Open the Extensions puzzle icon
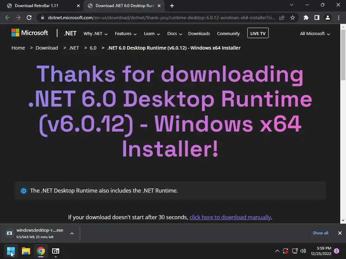Screen dimensions: 346x259 pos(306,18)
